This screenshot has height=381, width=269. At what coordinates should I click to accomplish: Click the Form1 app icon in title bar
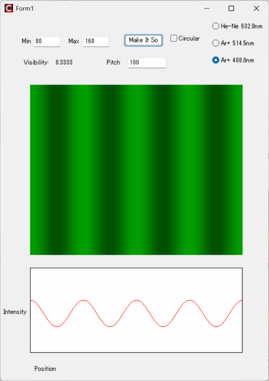coord(9,8)
